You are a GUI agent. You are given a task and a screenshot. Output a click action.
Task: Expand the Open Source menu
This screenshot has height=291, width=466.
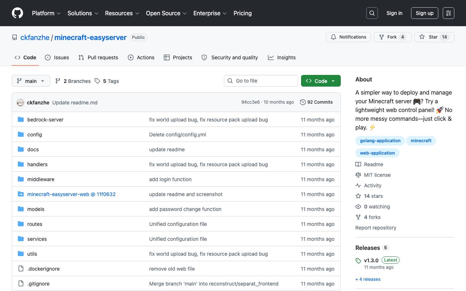tap(166, 13)
